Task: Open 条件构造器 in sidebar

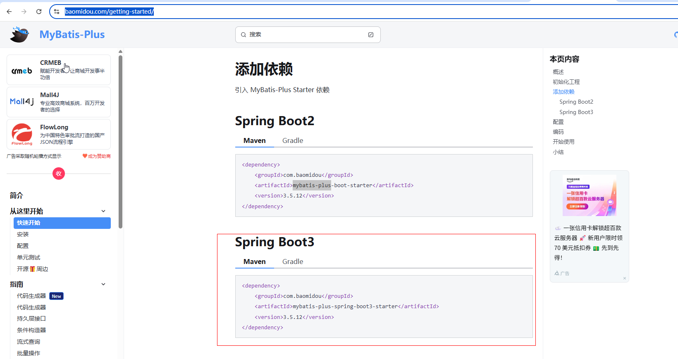Action: pyautogui.click(x=31, y=330)
